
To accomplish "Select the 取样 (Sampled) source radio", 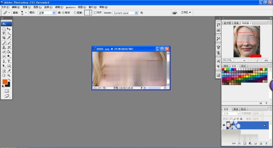I will [x=63, y=13].
